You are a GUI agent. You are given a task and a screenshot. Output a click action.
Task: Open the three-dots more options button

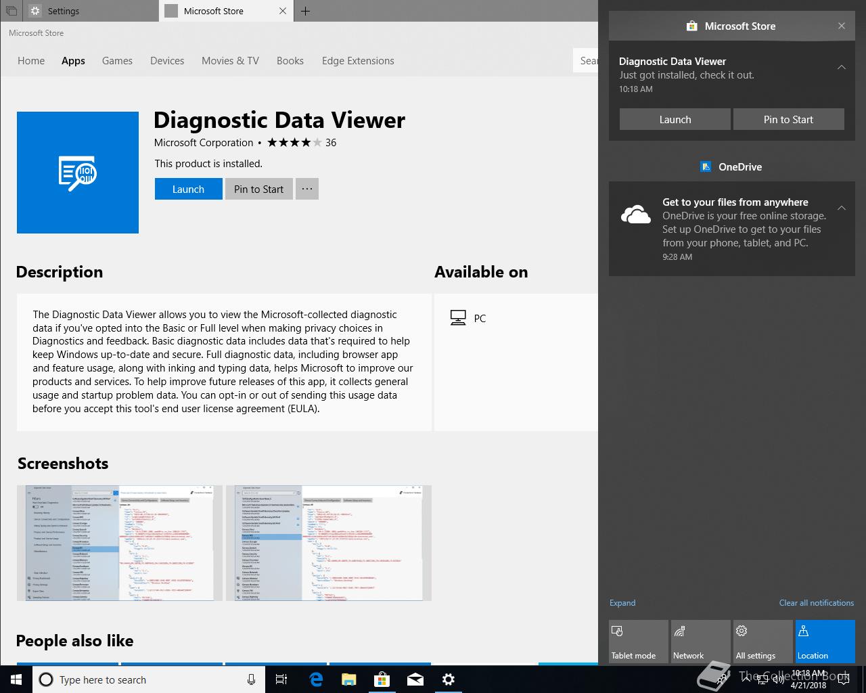(x=306, y=189)
